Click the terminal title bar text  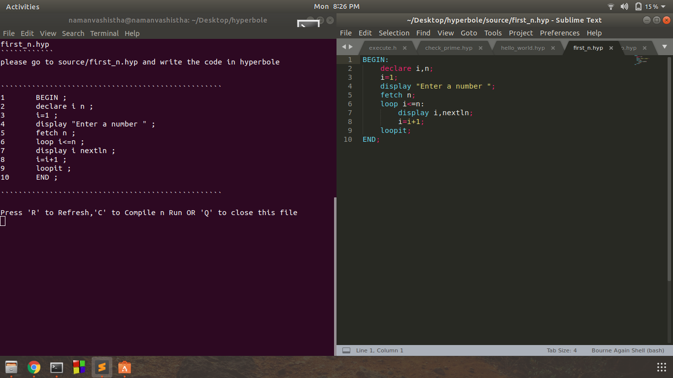pos(168,20)
